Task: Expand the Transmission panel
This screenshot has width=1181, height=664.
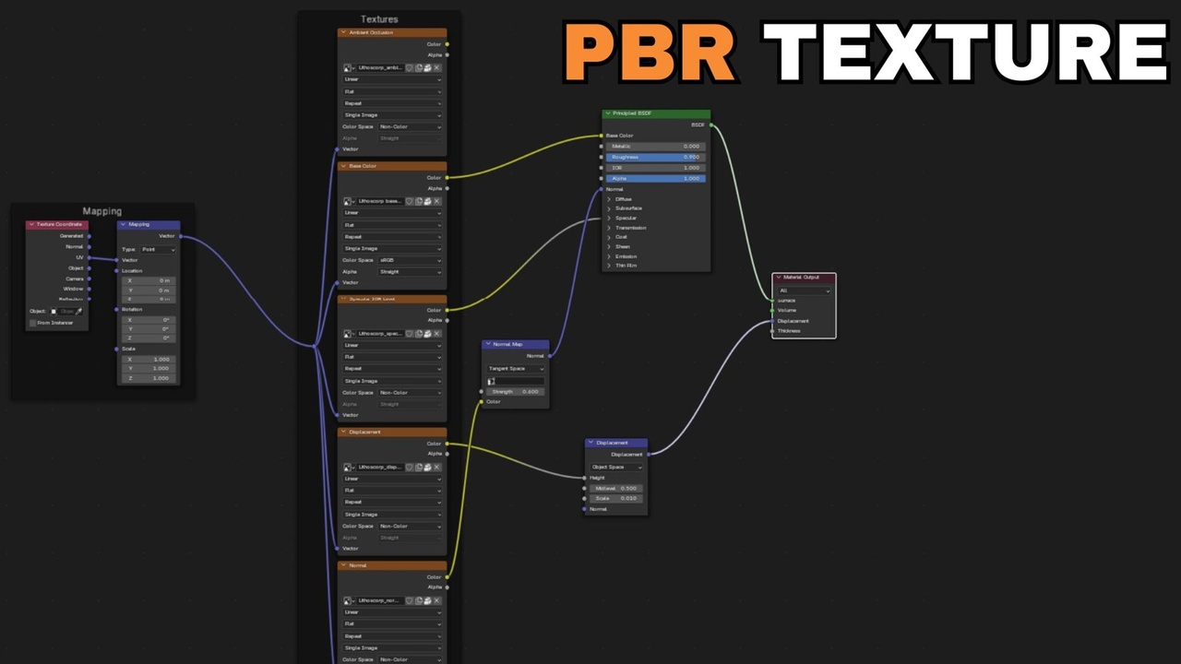Action: pyautogui.click(x=609, y=228)
